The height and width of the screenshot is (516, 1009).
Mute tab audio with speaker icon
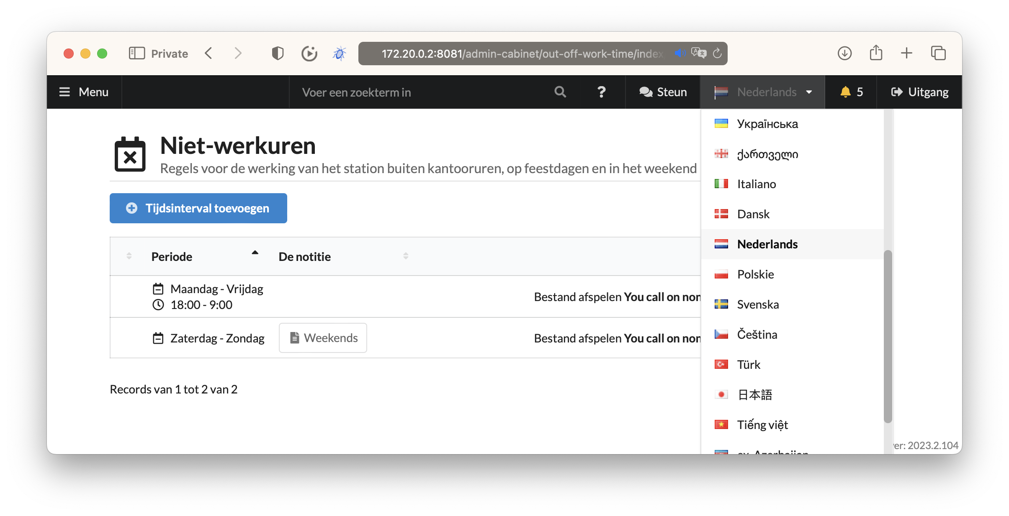point(680,54)
